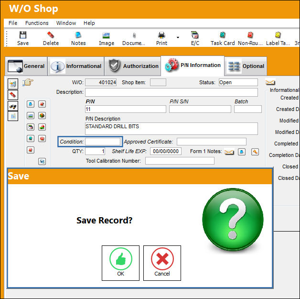Click the P/N S/N input field
The height and width of the screenshot is (299, 300).
click(x=200, y=109)
